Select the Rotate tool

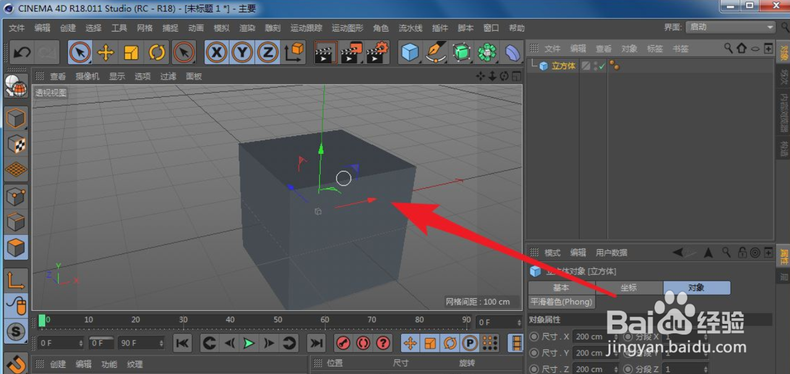[157, 52]
